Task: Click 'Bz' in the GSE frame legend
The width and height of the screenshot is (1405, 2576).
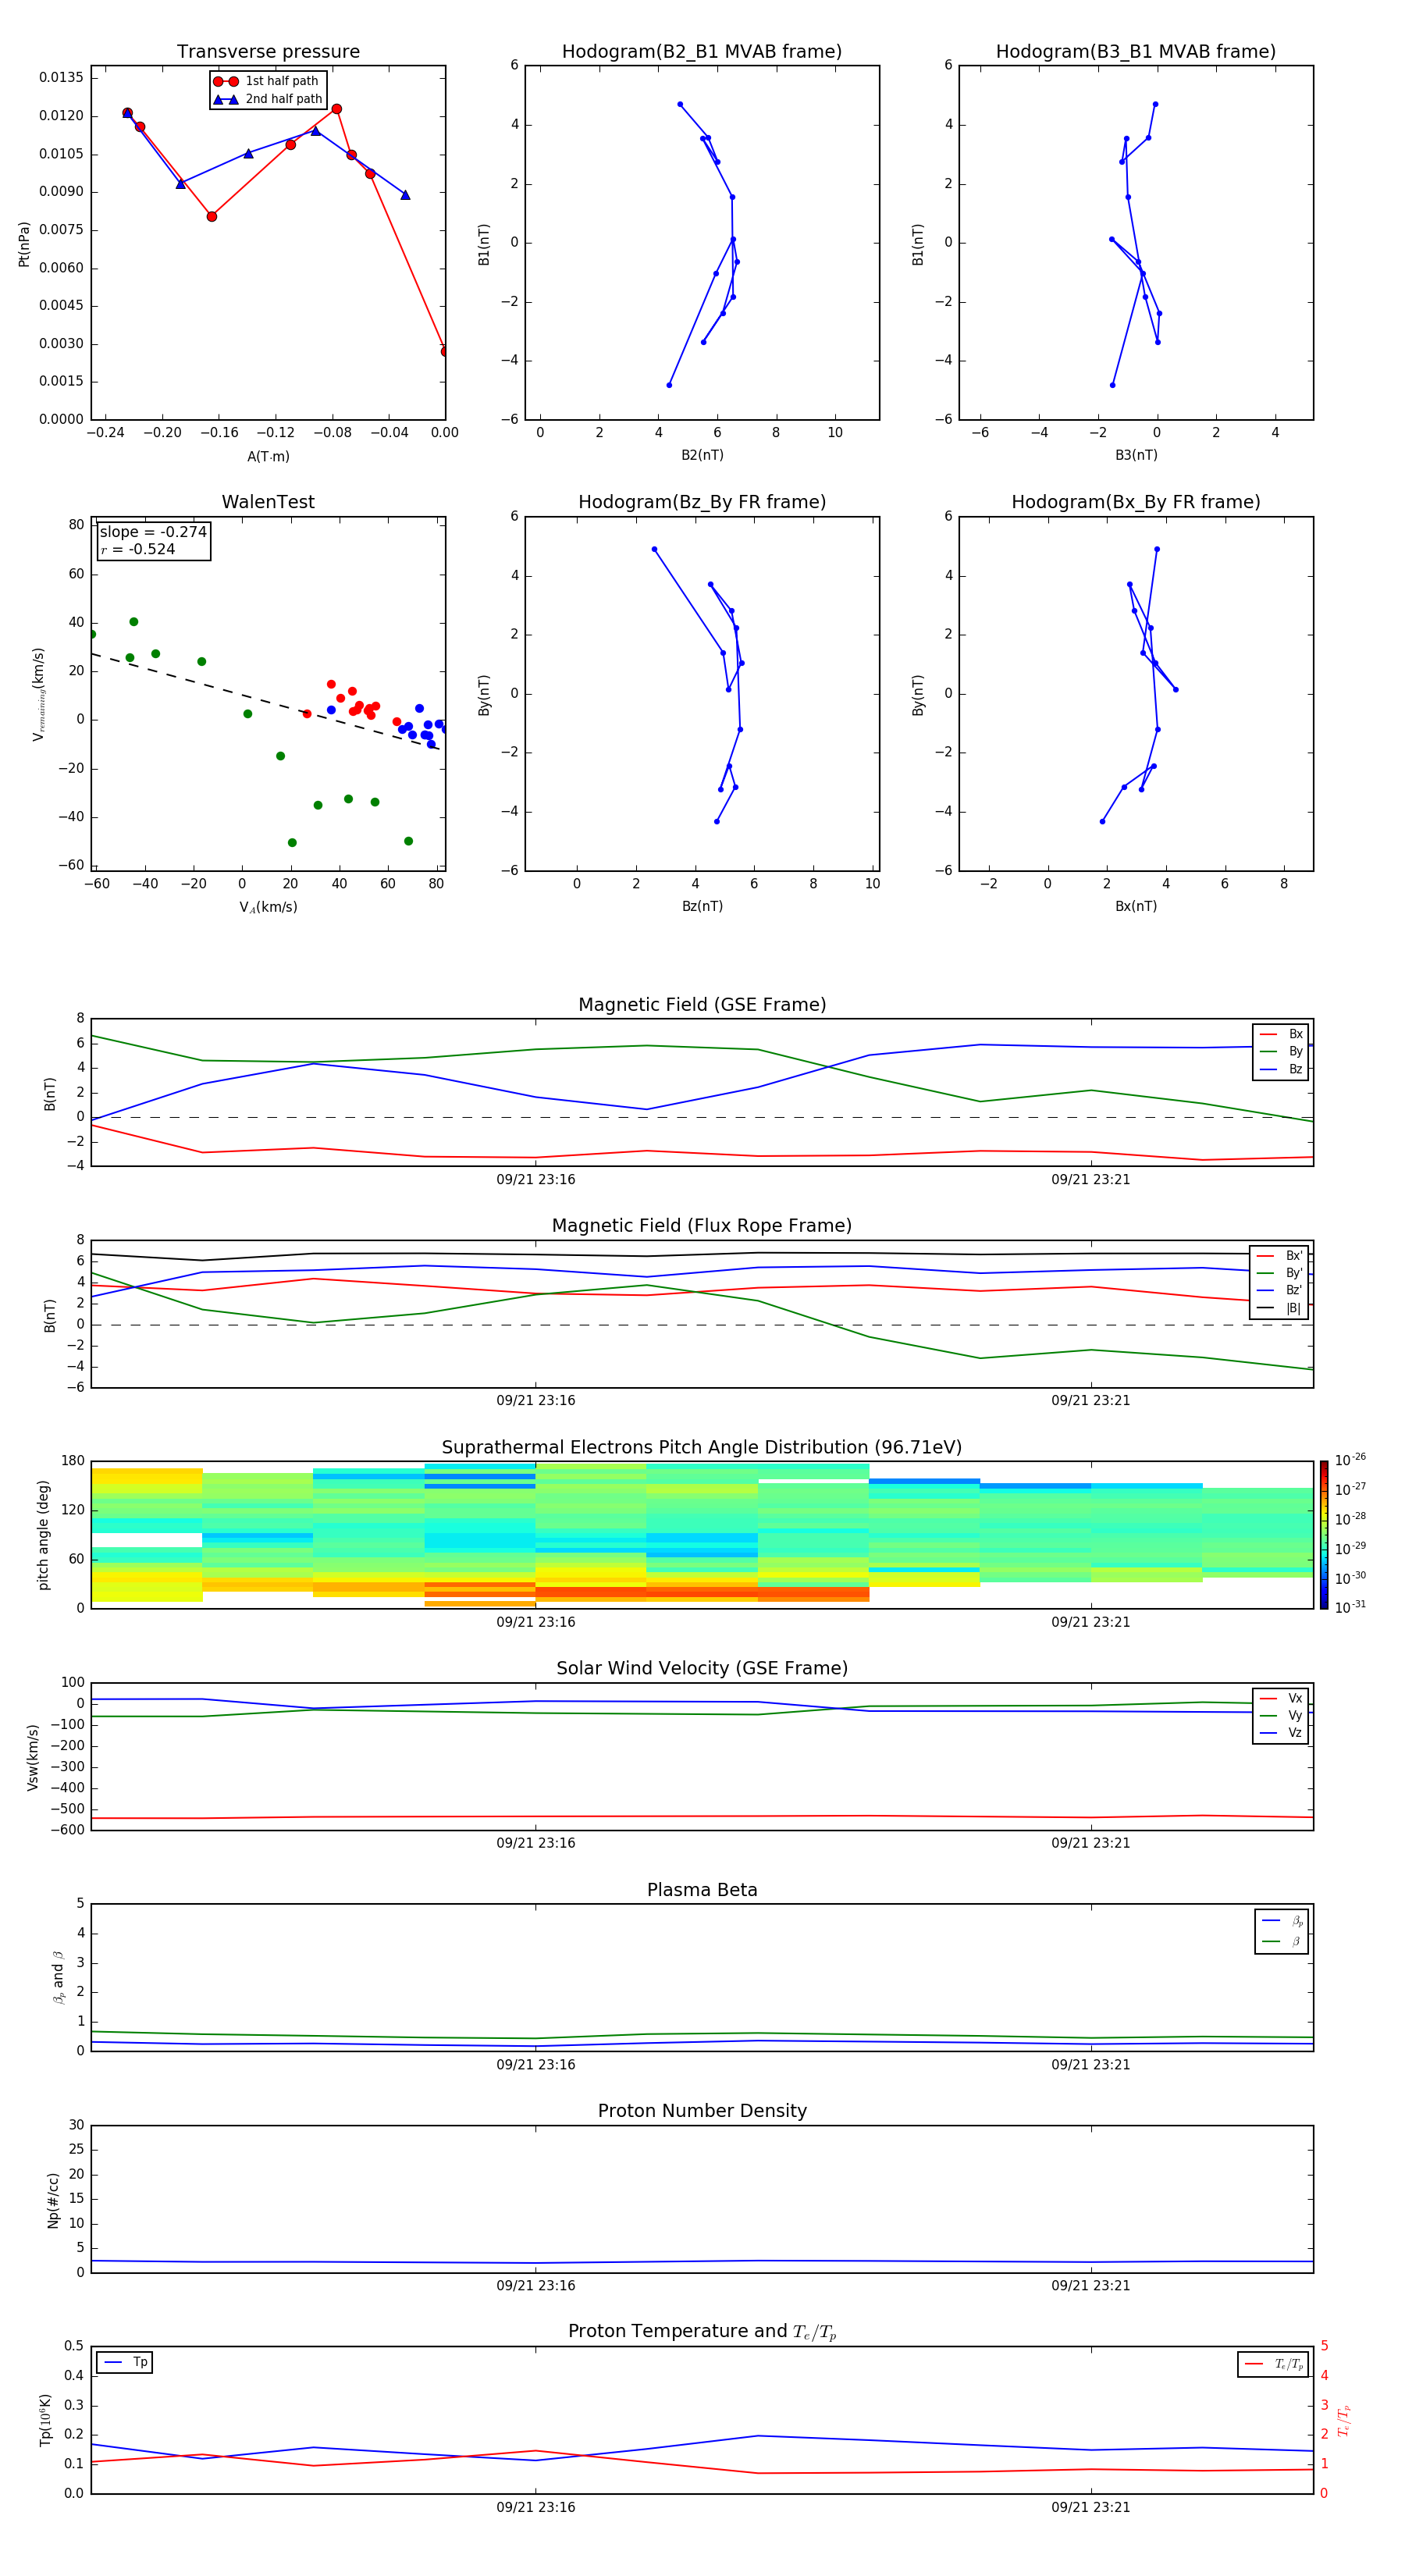Action: pos(1281,1069)
